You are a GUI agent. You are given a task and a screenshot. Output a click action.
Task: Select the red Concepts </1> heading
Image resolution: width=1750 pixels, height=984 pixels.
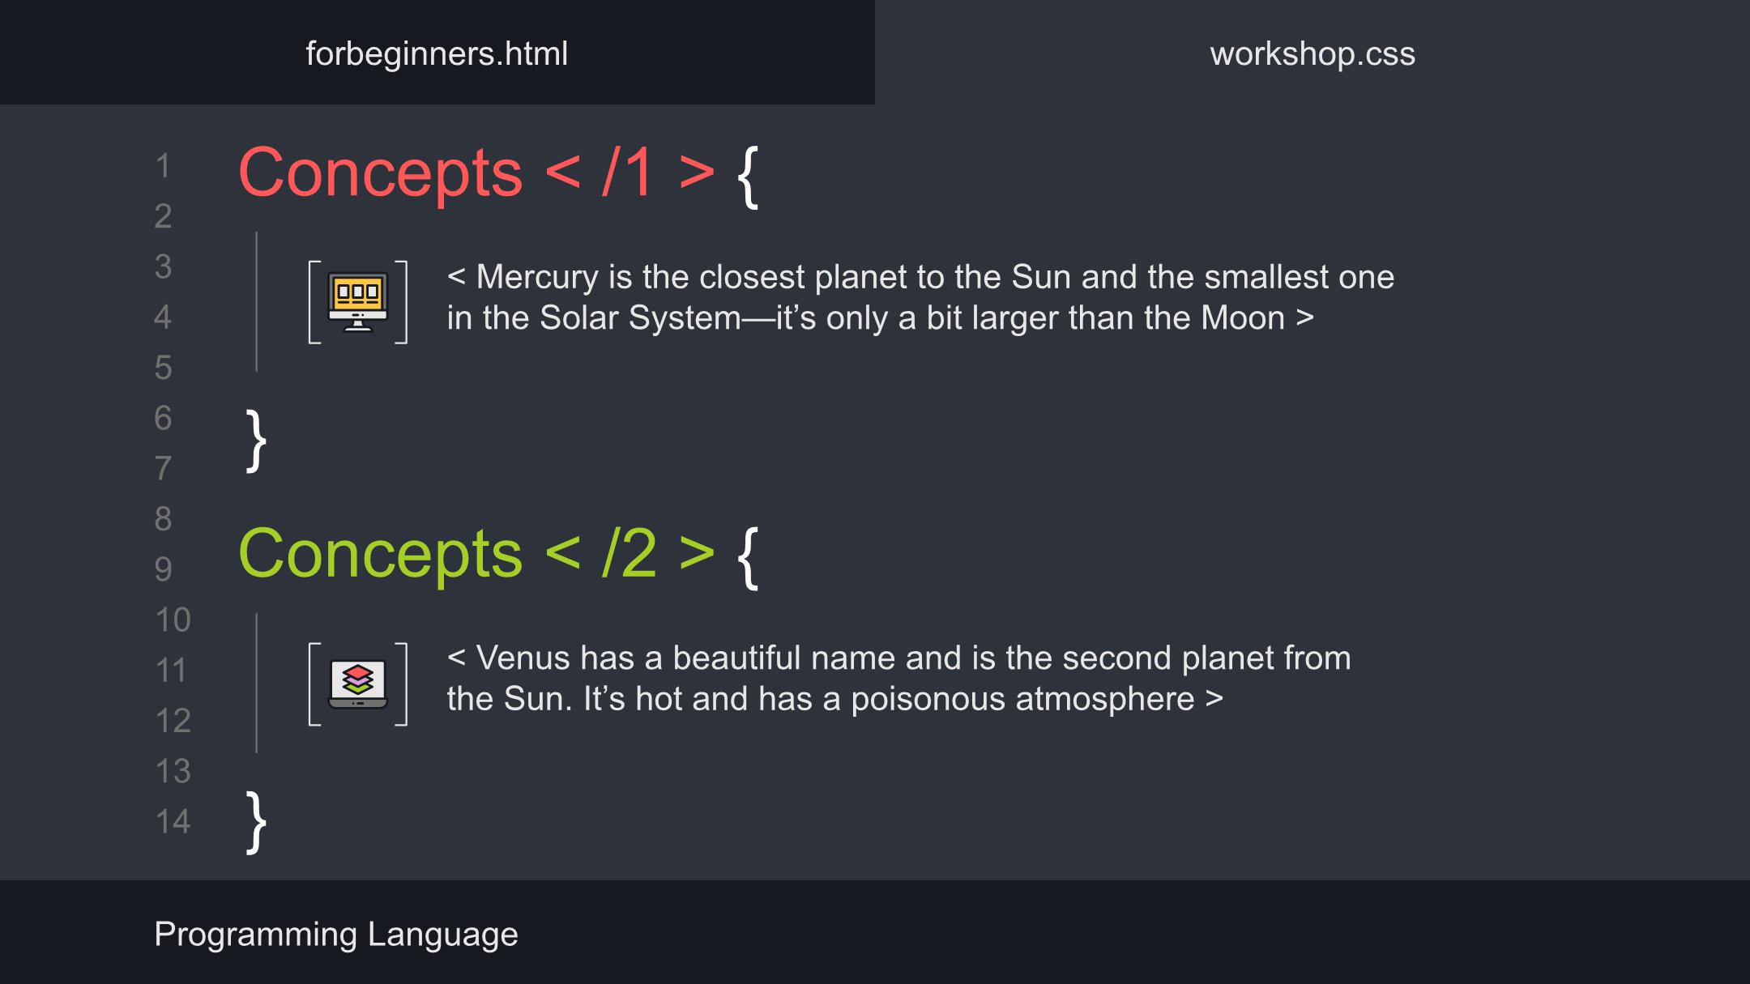(x=476, y=172)
